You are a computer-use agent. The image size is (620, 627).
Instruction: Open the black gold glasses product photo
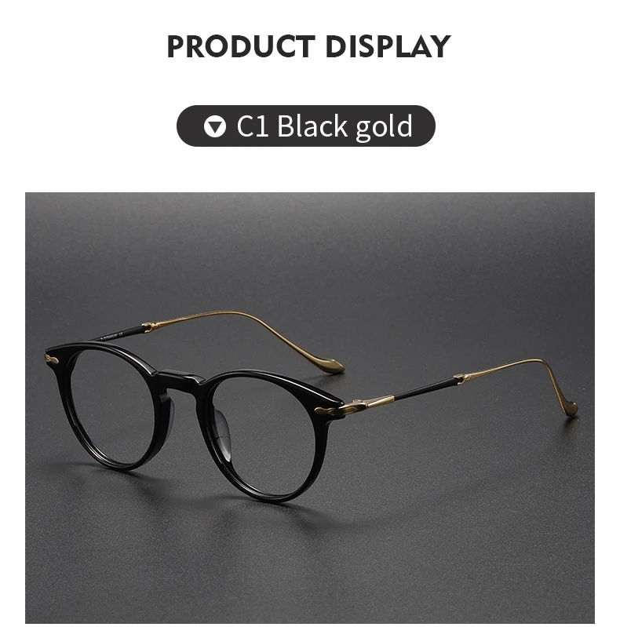coord(309,407)
